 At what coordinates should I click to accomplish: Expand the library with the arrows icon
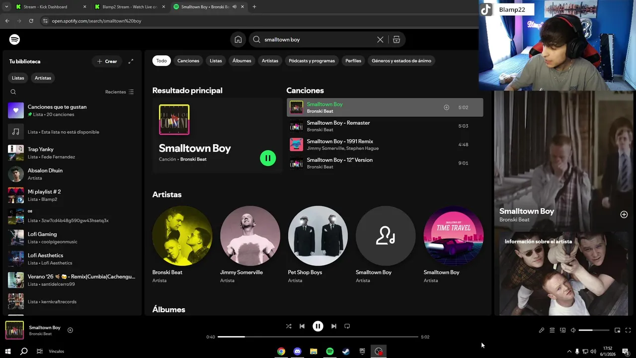click(x=131, y=61)
